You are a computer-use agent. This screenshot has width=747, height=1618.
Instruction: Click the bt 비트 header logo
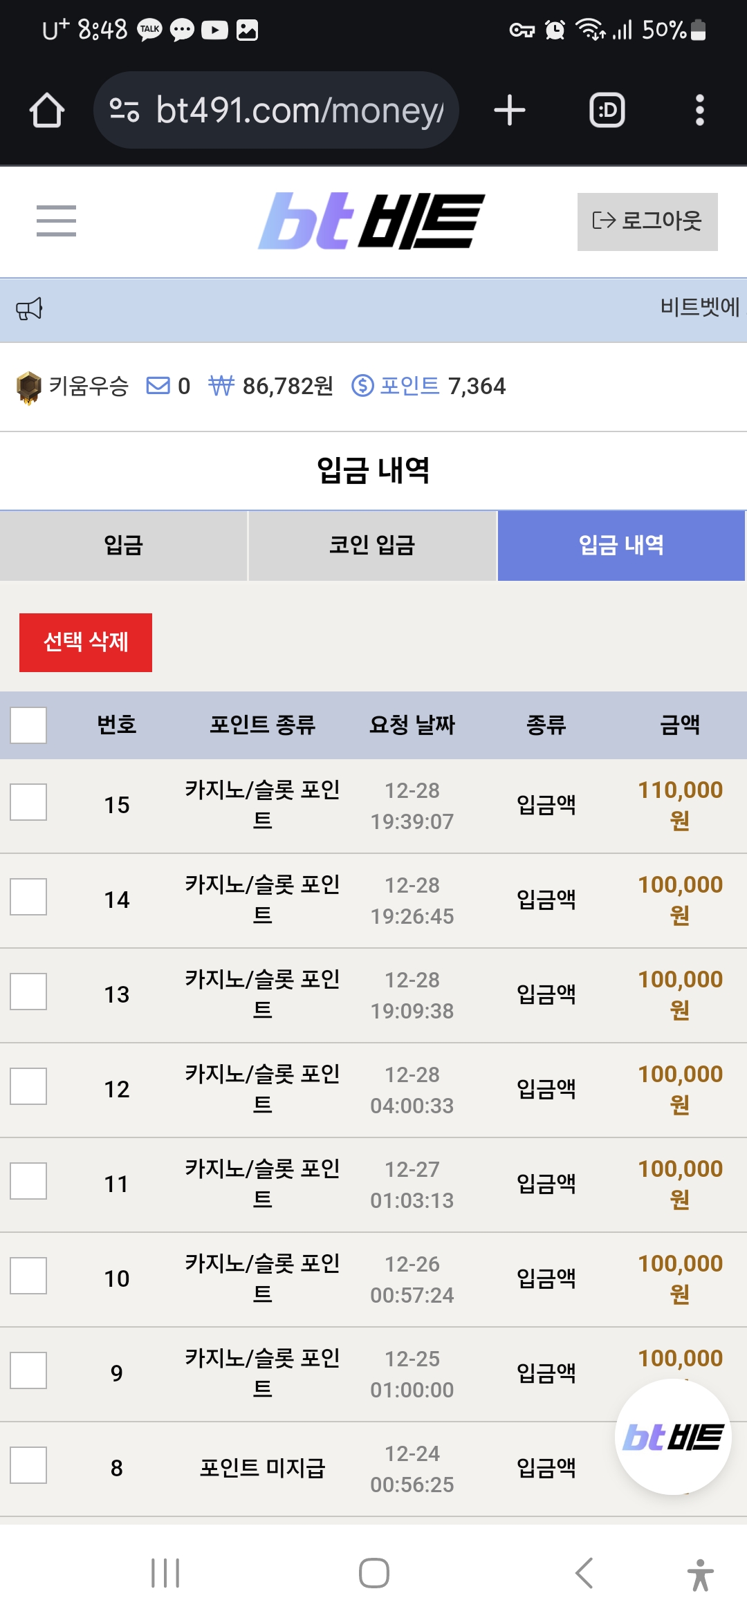click(x=371, y=221)
